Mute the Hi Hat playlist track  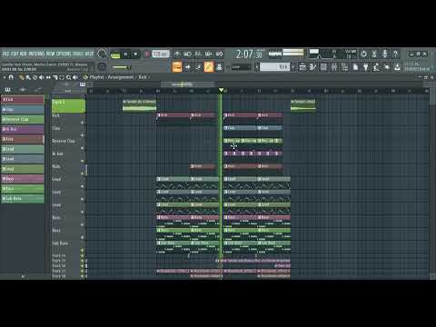(82, 161)
